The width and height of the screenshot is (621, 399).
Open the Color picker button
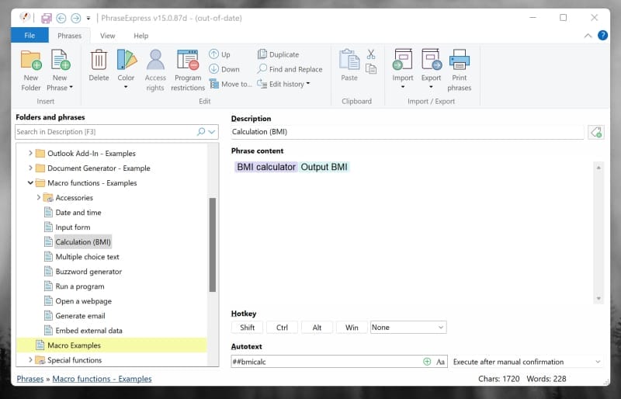click(126, 70)
